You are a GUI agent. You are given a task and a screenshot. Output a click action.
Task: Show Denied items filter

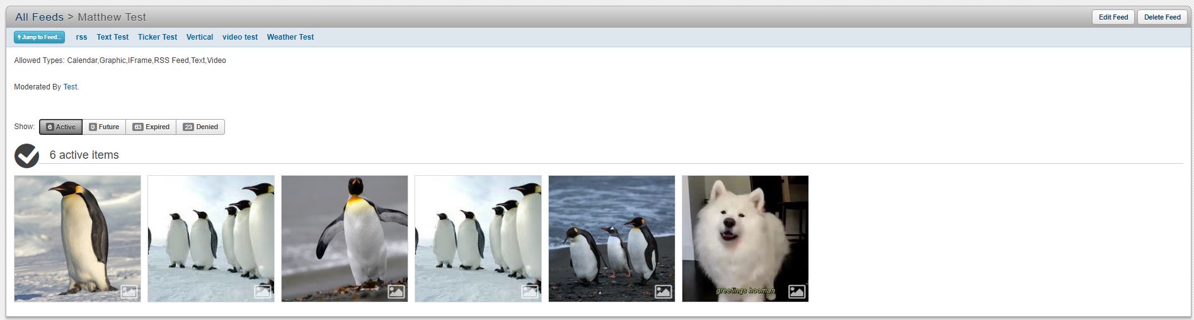point(200,127)
